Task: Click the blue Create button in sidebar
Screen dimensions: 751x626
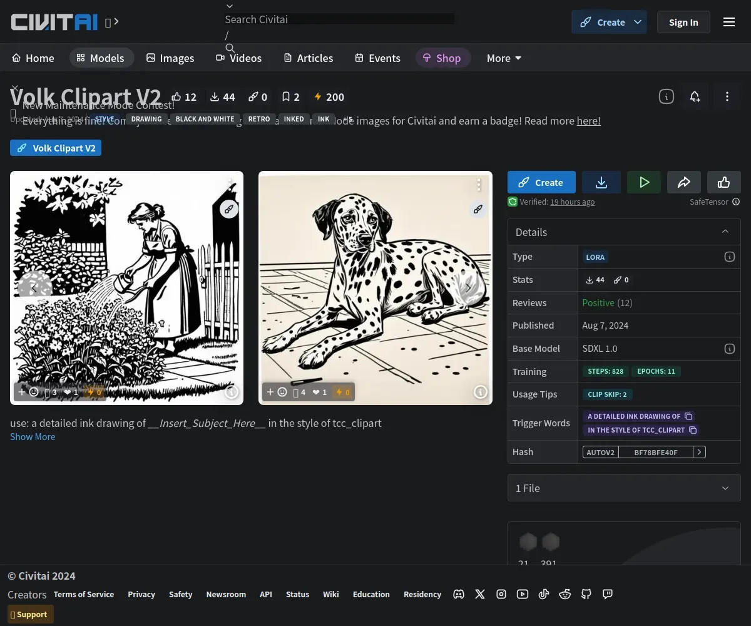Action: tap(541, 182)
